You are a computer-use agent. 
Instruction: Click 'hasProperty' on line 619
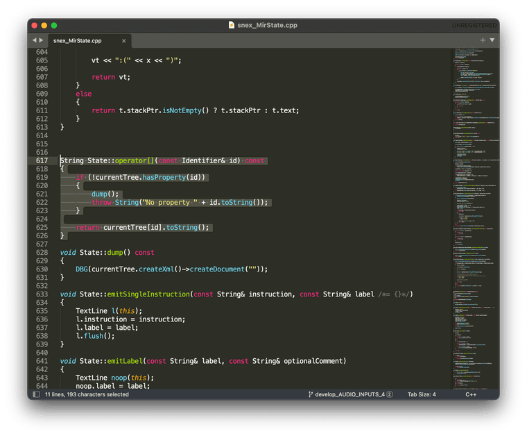tap(164, 177)
